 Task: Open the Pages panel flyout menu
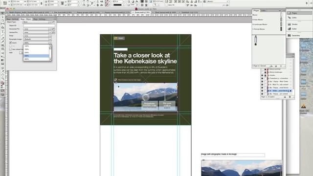coord(284,11)
